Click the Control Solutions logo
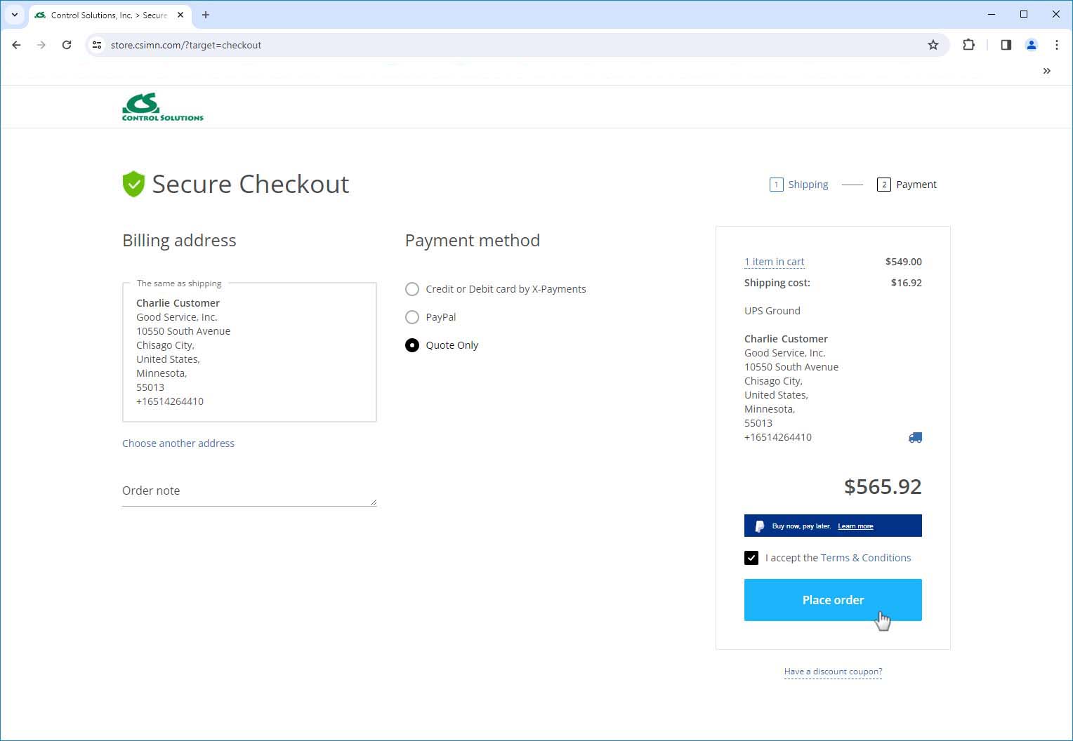Viewport: 1073px width, 741px height. (x=162, y=107)
